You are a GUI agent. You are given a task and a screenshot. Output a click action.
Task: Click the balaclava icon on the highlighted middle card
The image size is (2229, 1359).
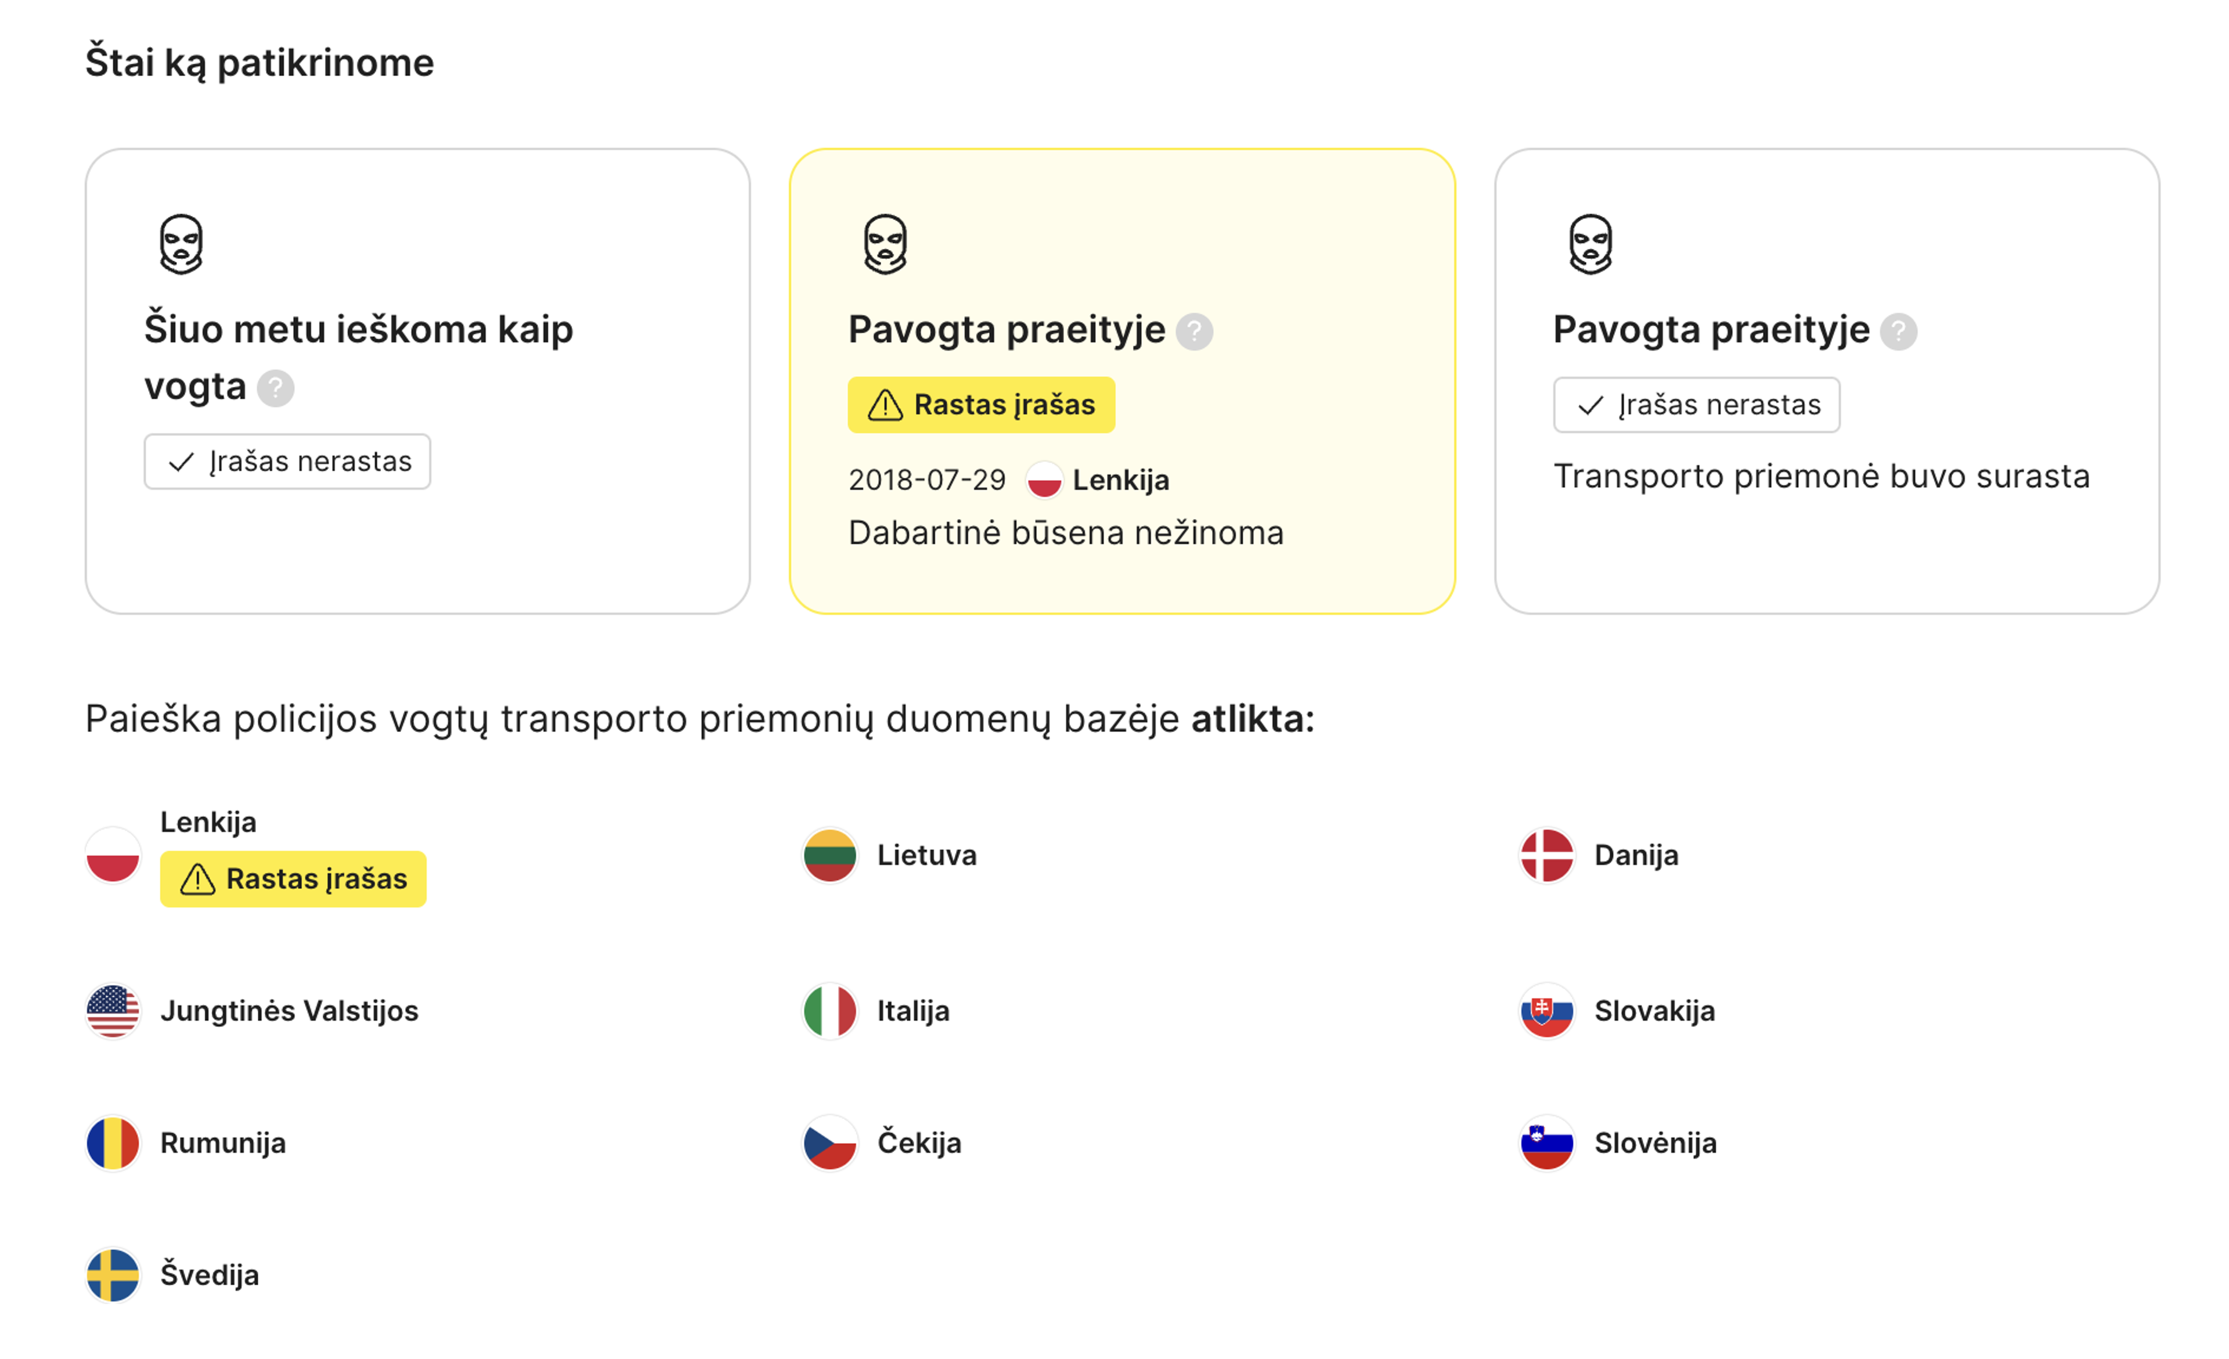pos(885,243)
